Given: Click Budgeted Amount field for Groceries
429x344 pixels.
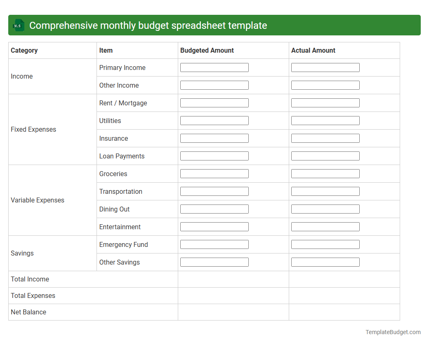Looking at the screenshot, I should [214, 173].
